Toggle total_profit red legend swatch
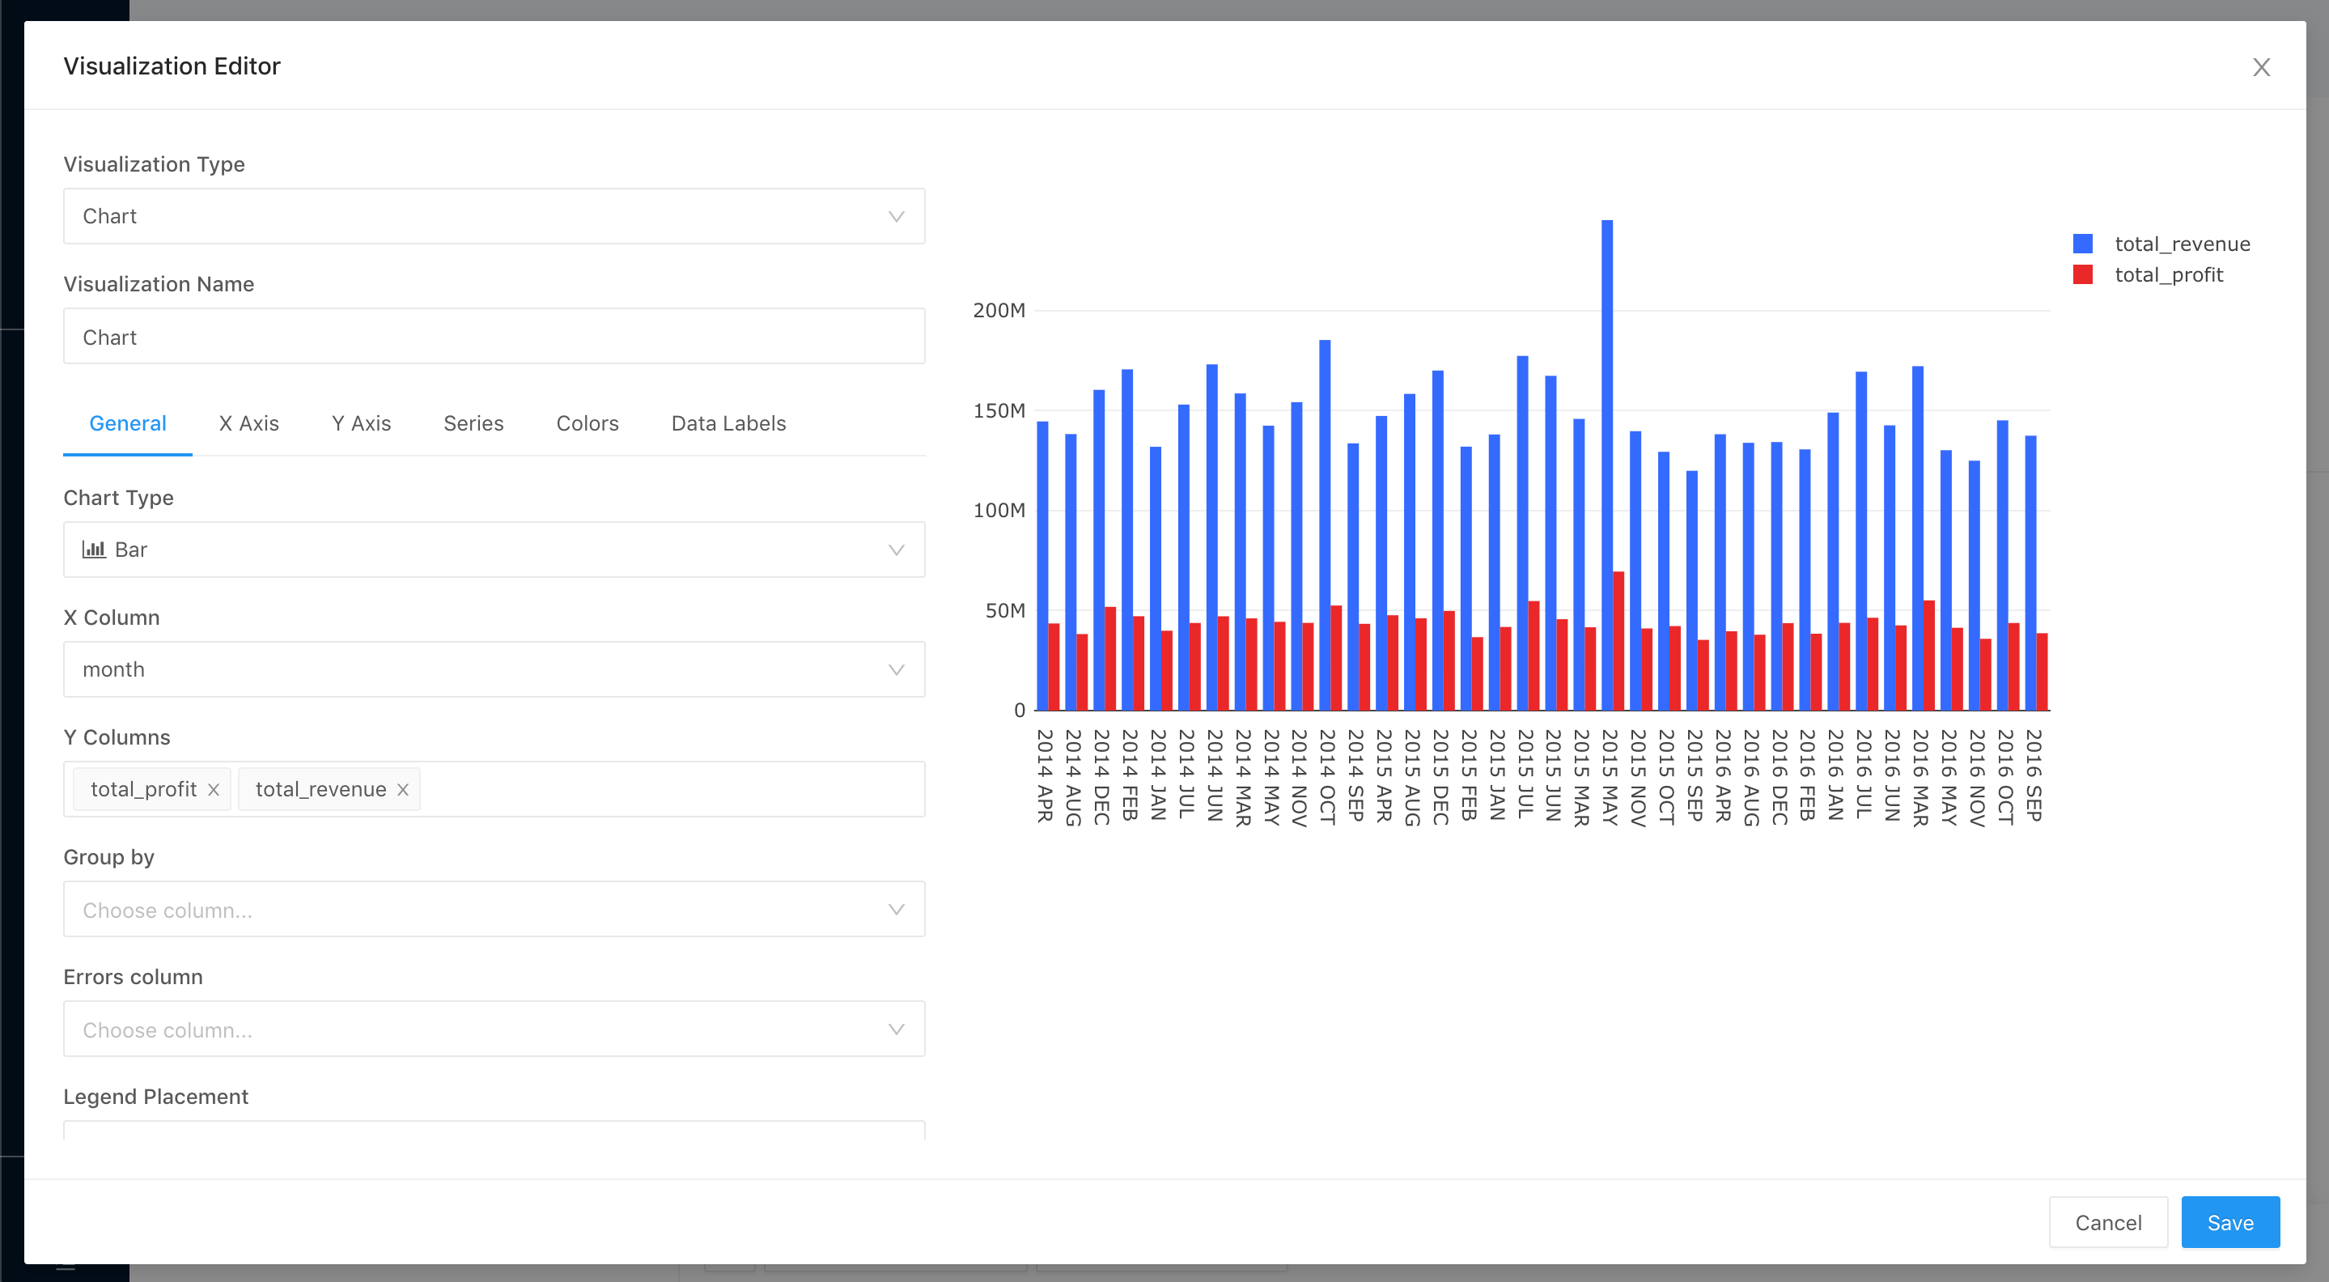The height and width of the screenshot is (1282, 2329). pyautogui.click(x=2082, y=275)
